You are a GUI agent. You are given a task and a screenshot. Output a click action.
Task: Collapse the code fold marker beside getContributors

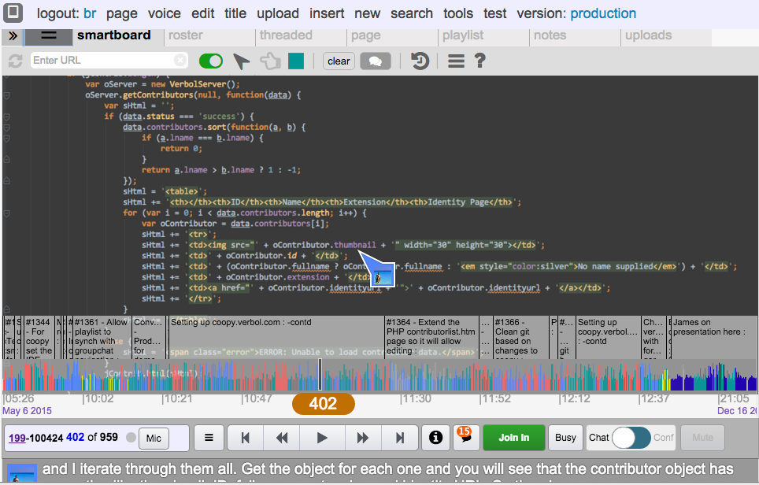pyautogui.click(x=7, y=94)
